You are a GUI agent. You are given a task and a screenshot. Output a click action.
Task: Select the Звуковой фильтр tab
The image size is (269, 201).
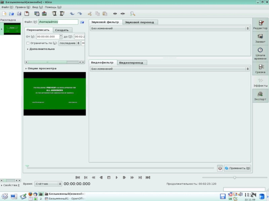point(105,22)
